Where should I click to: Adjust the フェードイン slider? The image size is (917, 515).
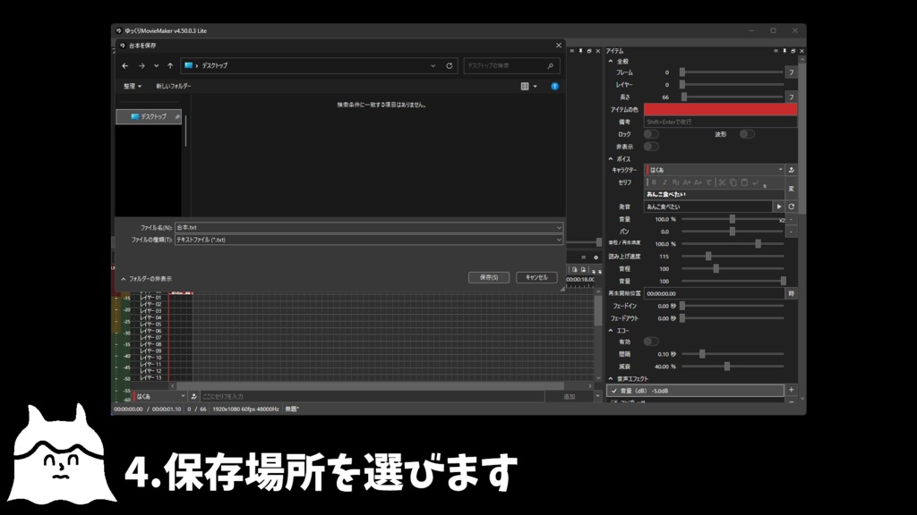733,306
